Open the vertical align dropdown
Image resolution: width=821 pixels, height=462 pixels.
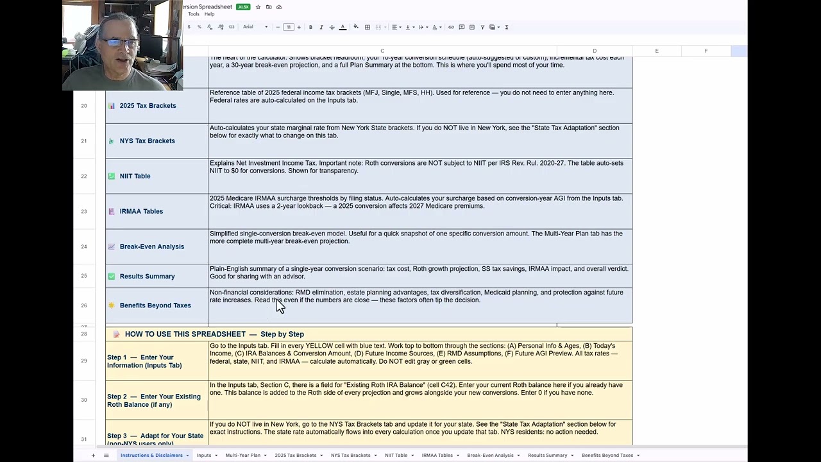(410, 27)
